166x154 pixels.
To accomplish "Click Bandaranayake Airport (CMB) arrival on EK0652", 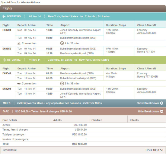I will pyautogui.click(x=77, y=53).
